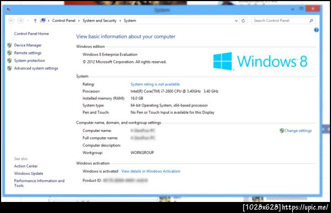Select System and Security breadcrumb
Viewport: 331px width, 213px height.
pyautogui.click(x=99, y=20)
